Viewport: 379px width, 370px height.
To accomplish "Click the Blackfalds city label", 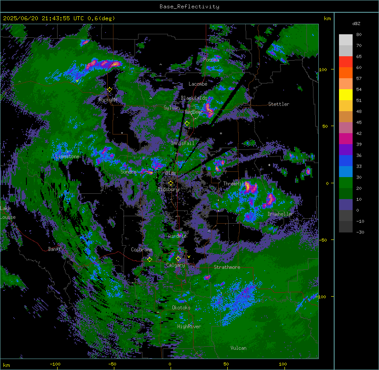I will click(194, 98).
